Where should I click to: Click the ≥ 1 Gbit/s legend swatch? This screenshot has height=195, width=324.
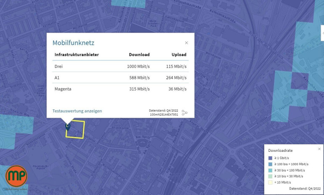point(271,158)
